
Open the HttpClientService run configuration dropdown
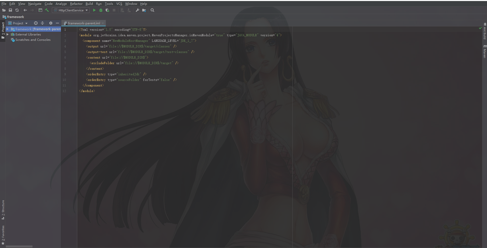[87, 10]
